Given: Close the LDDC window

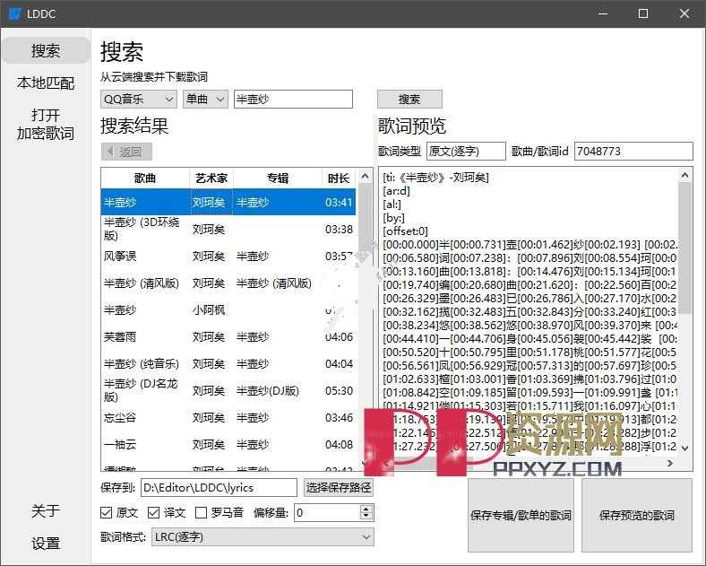Looking at the screenshot, I should click(684, 13).
